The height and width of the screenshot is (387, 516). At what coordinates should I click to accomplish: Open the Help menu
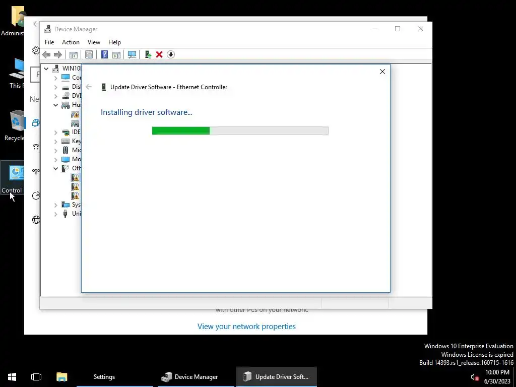[114, 42]
